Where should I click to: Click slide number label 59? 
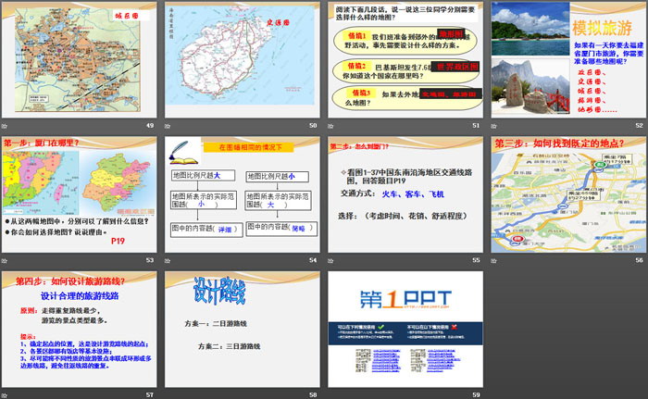[476, 395]
